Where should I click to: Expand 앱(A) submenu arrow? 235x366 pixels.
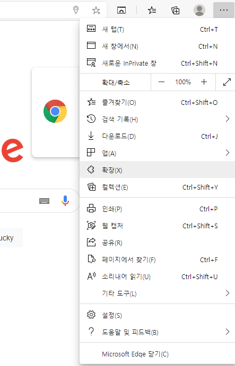pyautogui.click(x=227, y=153)
